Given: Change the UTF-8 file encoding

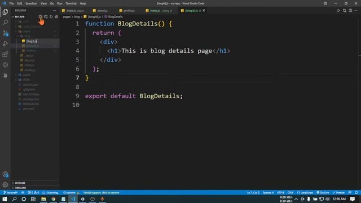Looking at the screenshot, I should tap(280, 193).
